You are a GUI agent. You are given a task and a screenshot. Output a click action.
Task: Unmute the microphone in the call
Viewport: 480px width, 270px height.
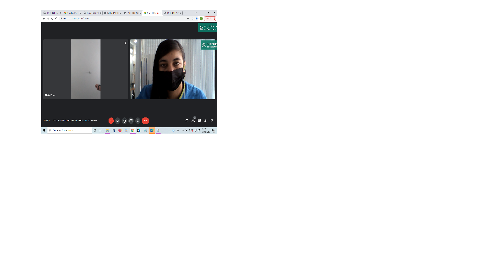pos(111,121)
